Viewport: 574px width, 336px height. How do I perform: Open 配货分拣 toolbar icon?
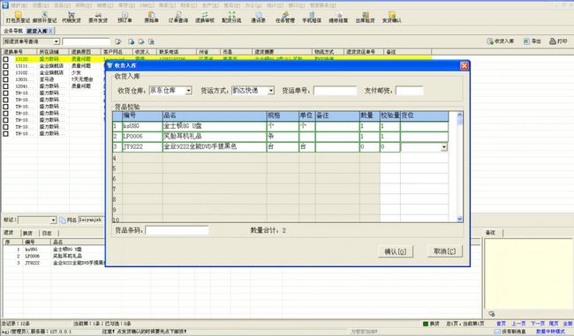tap(231, 17)
